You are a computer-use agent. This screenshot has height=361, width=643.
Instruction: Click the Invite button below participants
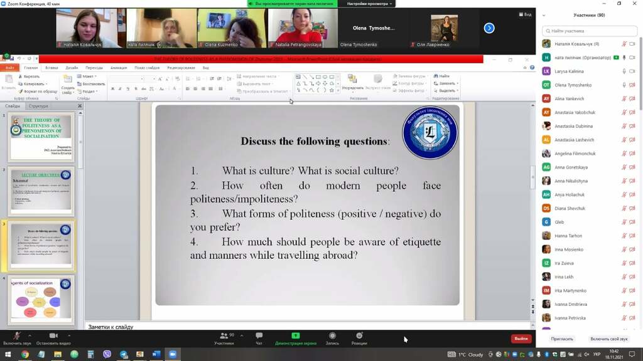[562, 339]
